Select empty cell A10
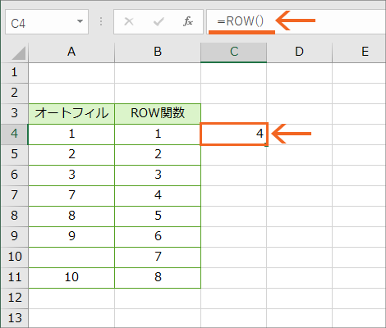 tap(71, 257)
